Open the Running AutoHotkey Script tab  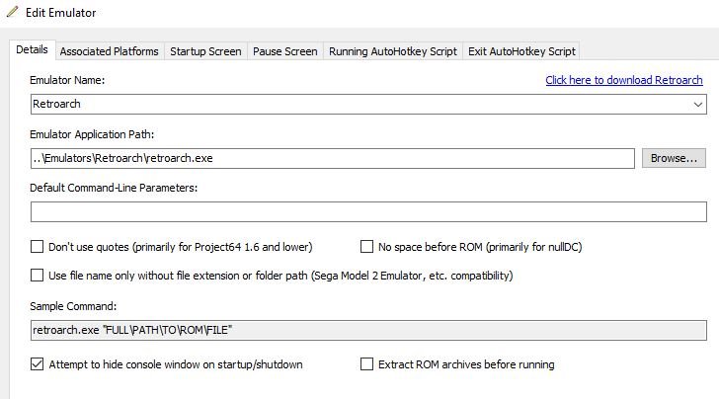point(393,51)
